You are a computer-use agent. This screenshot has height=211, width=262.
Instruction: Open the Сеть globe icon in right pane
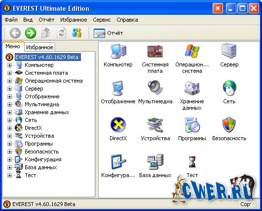pyautogui.click(x=229, y=88)
